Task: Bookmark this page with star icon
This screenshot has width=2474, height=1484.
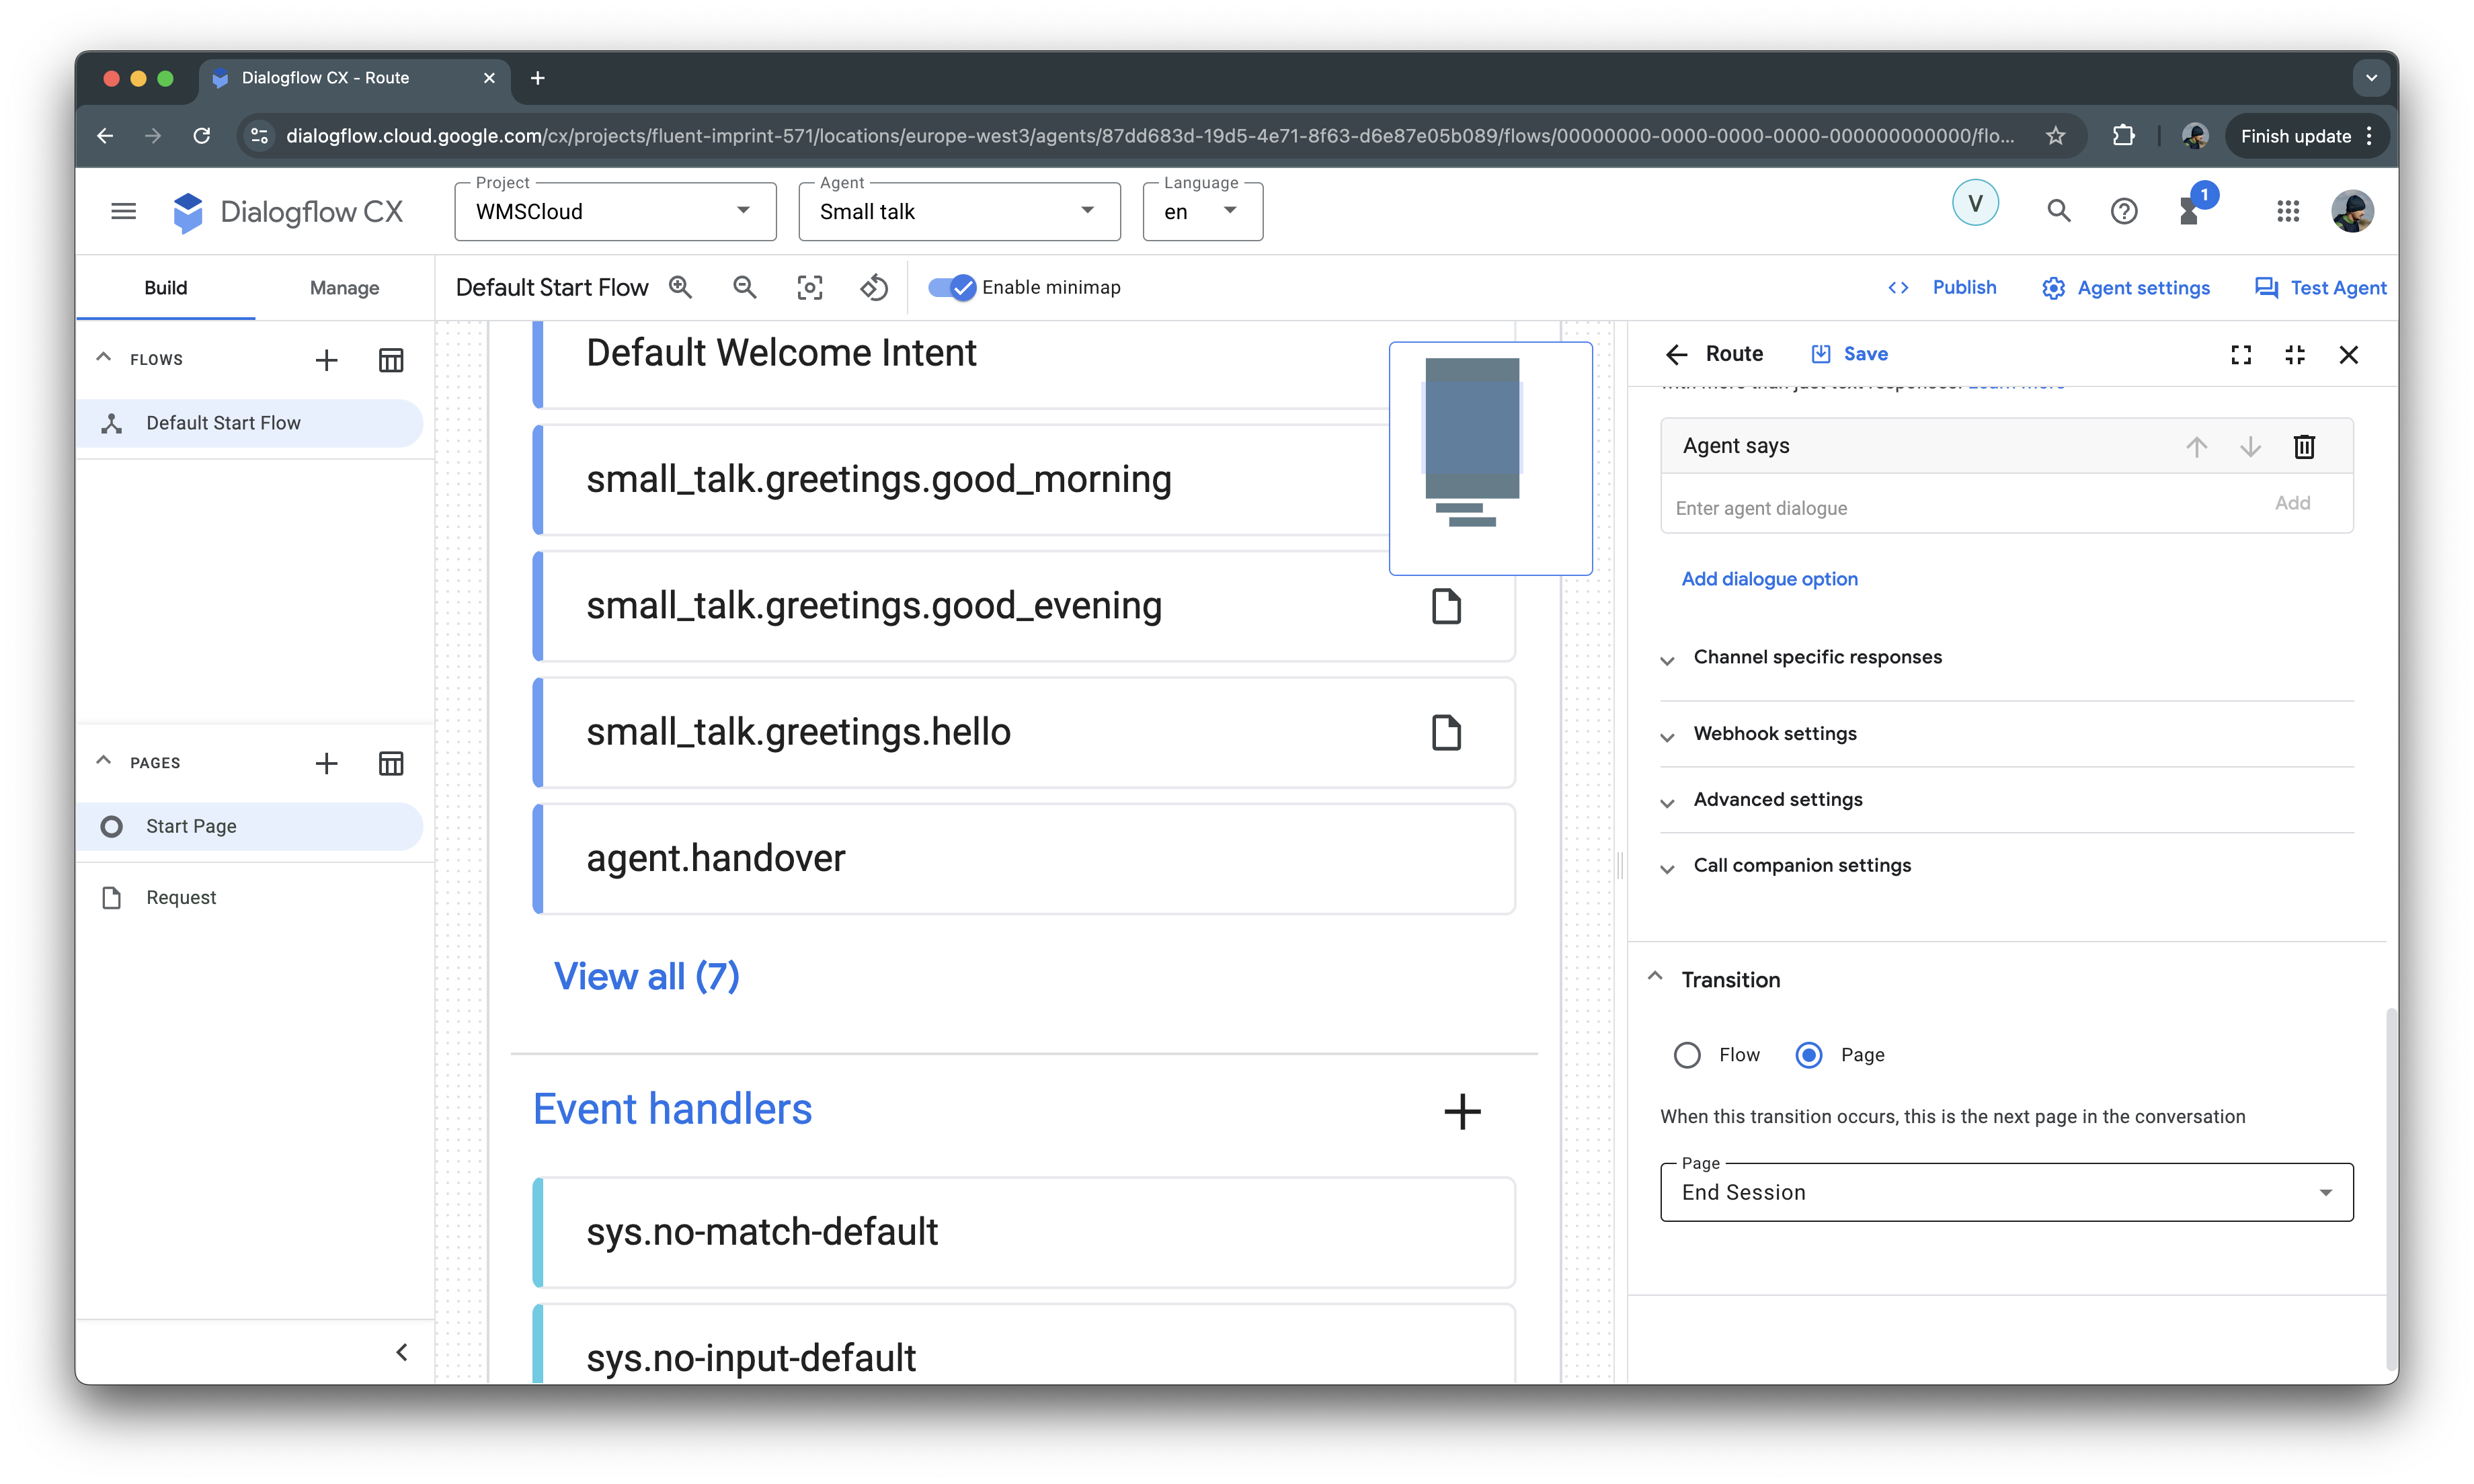Action: [x=2055, y=136]
